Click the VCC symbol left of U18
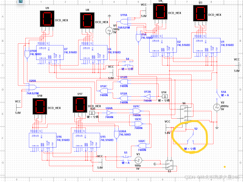The image size is (243, 182). click(x=18, y=107)
